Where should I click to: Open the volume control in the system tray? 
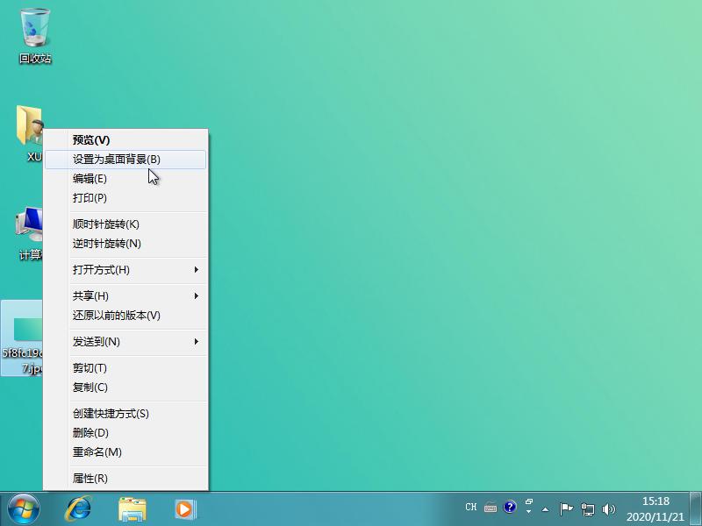click(609, 507)
